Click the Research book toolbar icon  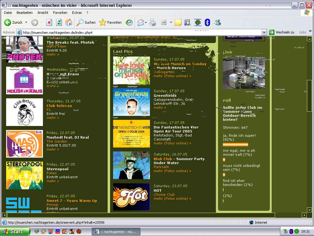coord(188,22)
